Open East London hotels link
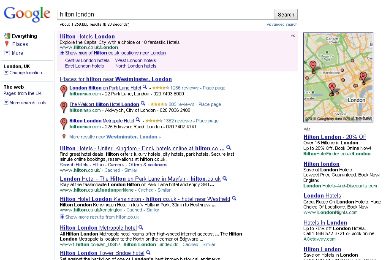This screenshot has width=386, height=260. click(x=84, y=66)
